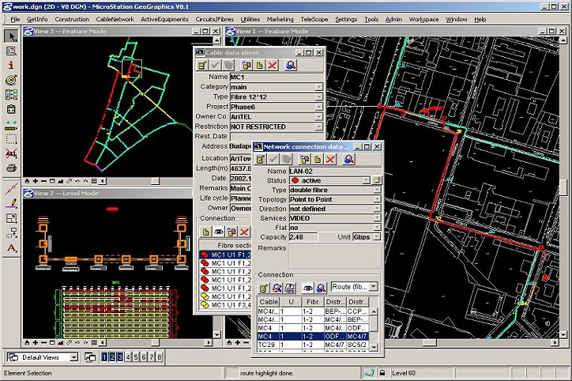Open the TeleScope menu
Screen dimensions: 572x381
click(314, 19)
